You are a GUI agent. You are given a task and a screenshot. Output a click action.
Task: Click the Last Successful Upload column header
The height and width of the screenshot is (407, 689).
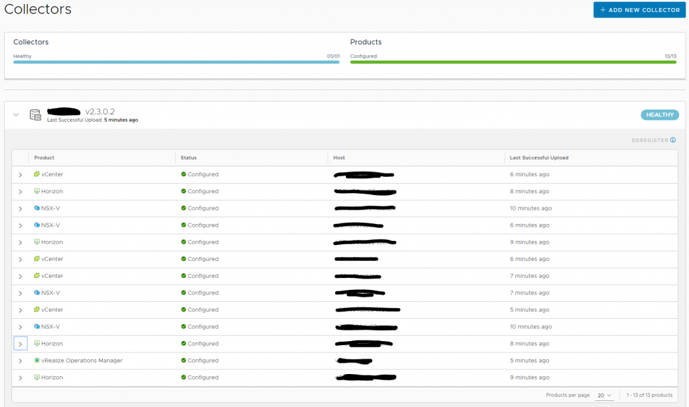(539, 158)
